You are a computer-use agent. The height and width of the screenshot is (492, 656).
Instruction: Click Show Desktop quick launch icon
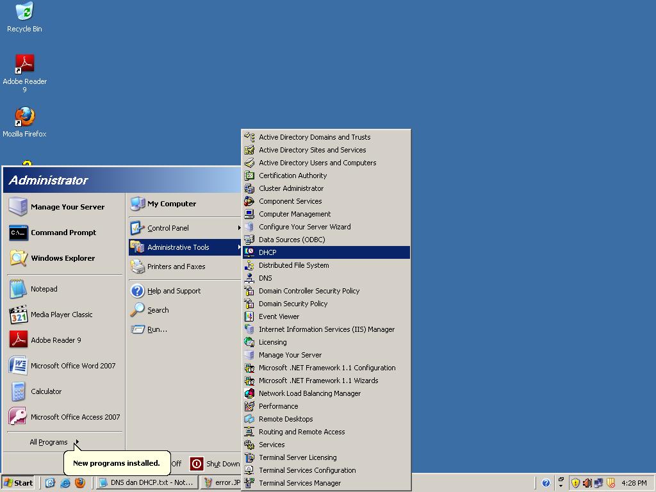[50, 483]
